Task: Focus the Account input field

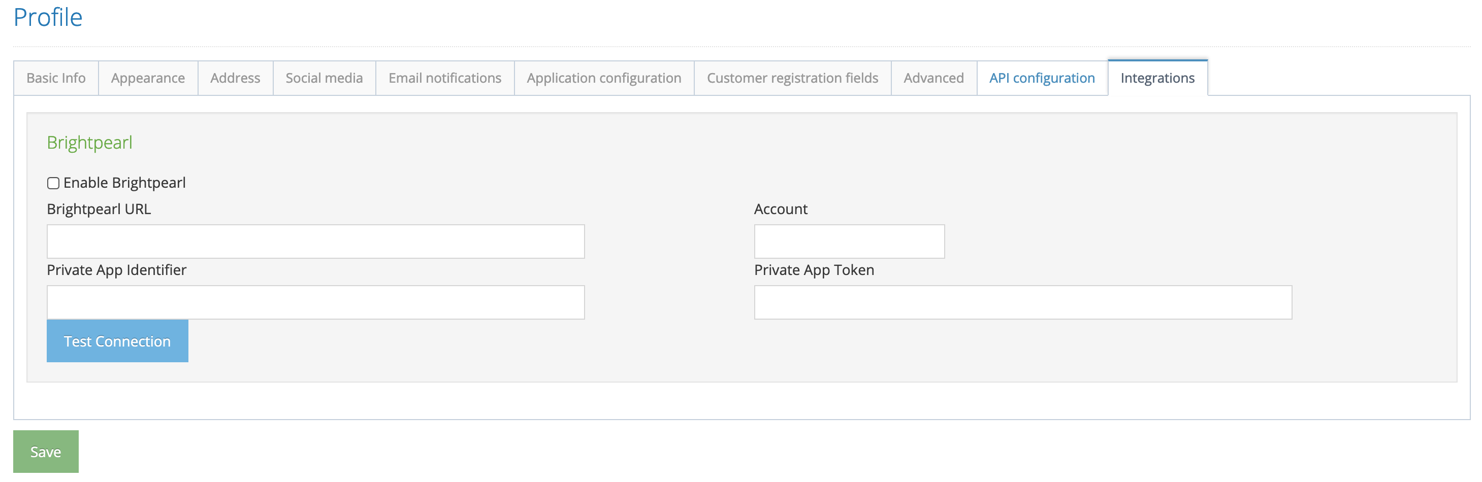Action: click(x=849, y=242)
